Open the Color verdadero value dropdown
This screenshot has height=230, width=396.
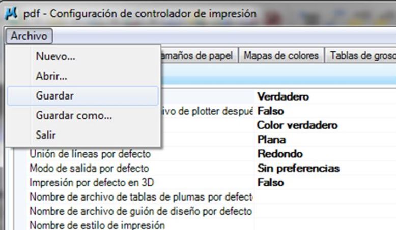point(325,125)
